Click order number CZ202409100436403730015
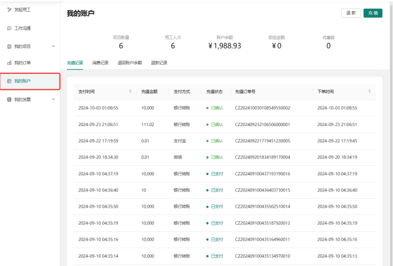393x266 pixels. pyautogui.click(x=262, y=190)
